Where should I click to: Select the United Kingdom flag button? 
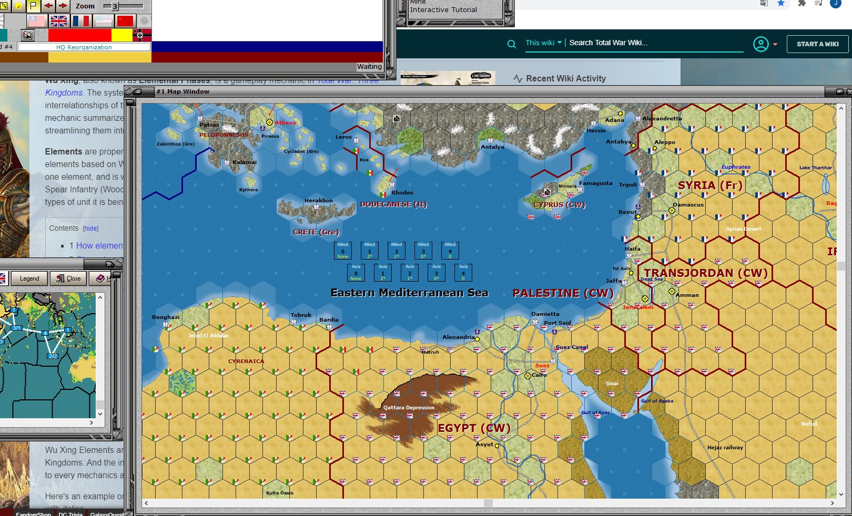coord(59,21)
